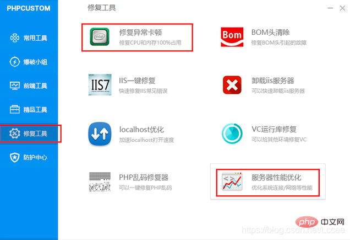Open the 爆破小组 sidebar section
350x240 pixels.
point(29,62)
